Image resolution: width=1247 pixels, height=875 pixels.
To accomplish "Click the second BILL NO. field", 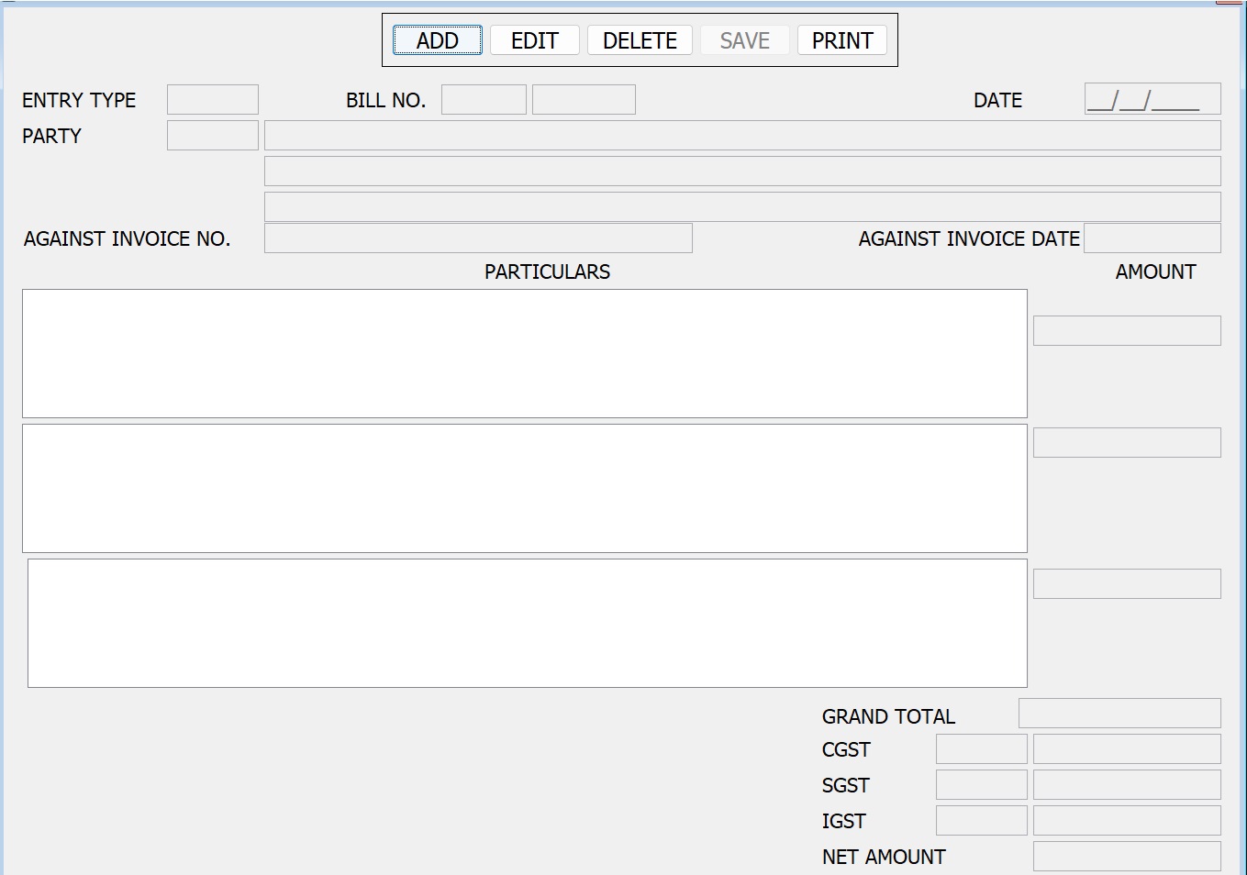I will (584, 100).
